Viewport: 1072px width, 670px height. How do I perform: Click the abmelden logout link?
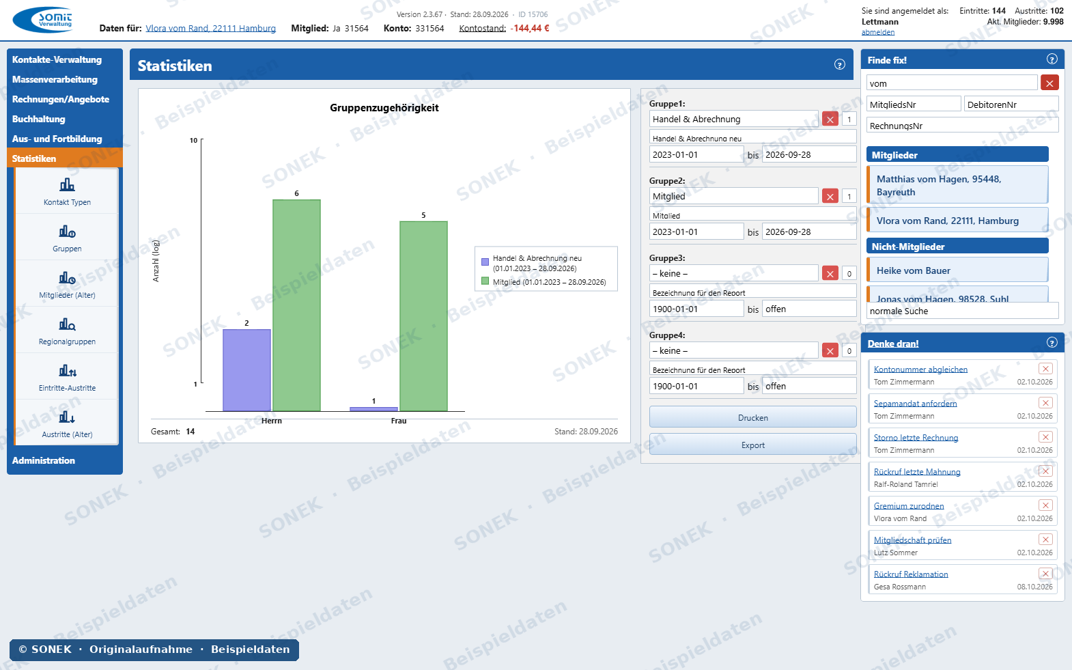point(878,32)
